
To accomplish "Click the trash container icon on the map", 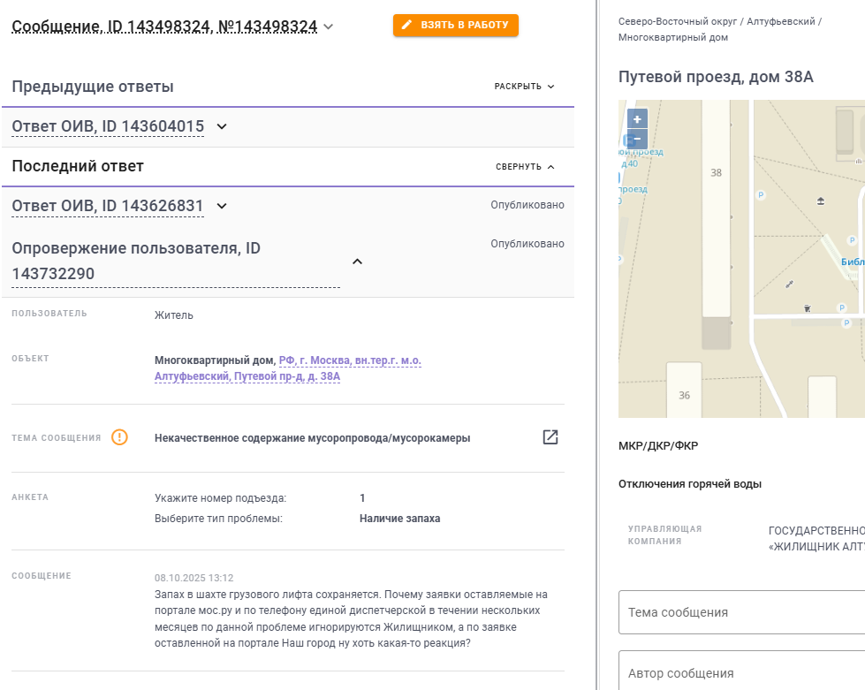I will (x=807, y=308).
